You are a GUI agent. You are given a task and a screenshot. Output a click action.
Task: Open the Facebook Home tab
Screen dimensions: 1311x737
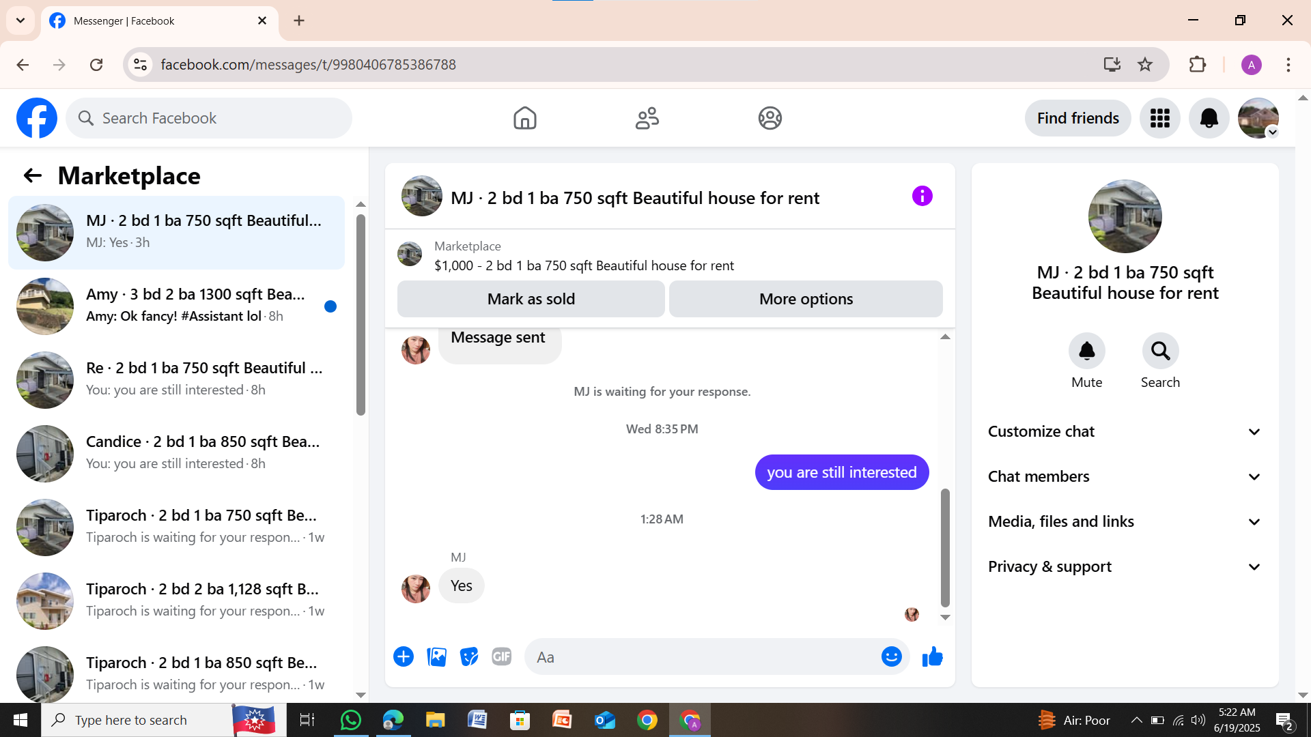pyautogui.click(x=524, y=118)
